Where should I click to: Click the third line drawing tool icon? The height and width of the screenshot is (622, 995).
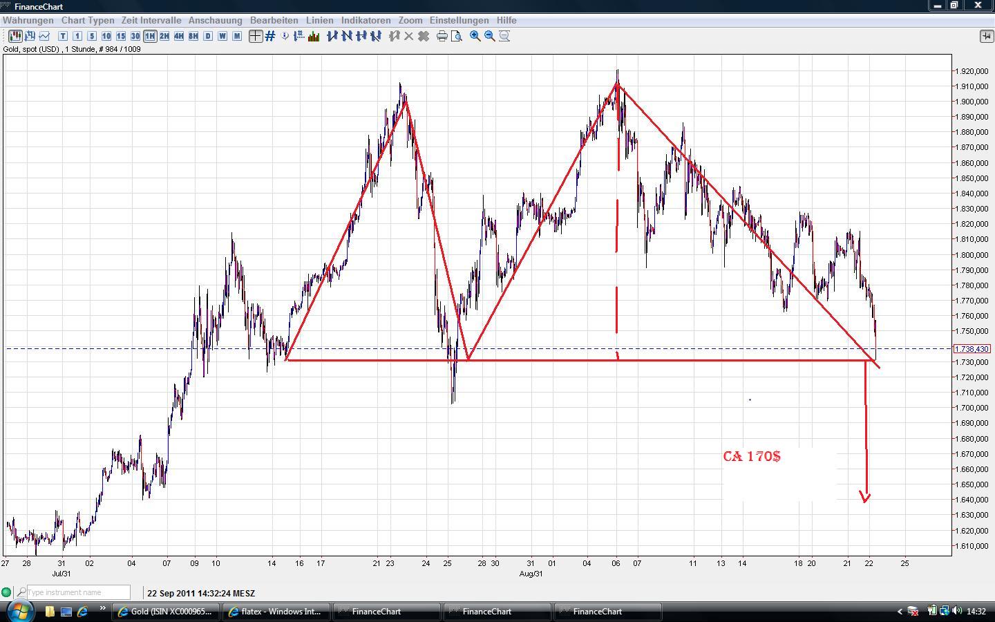[x=361, y=36]
